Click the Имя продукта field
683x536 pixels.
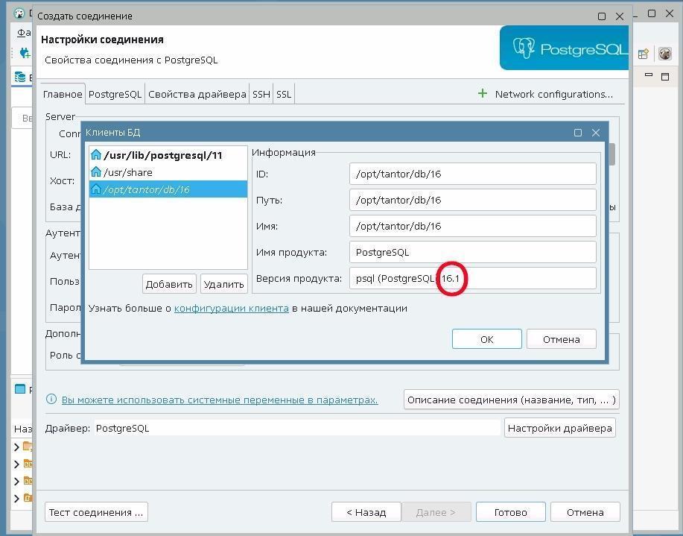[x=472, y=252]
